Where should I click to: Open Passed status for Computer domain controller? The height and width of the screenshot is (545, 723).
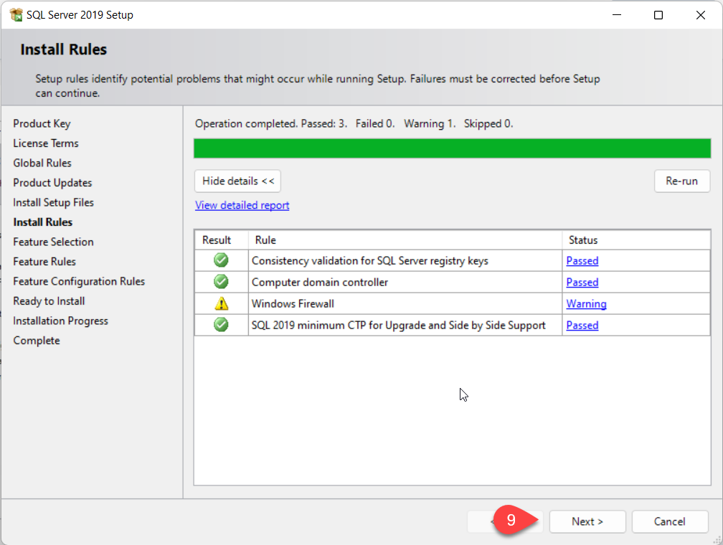[582, 283]
